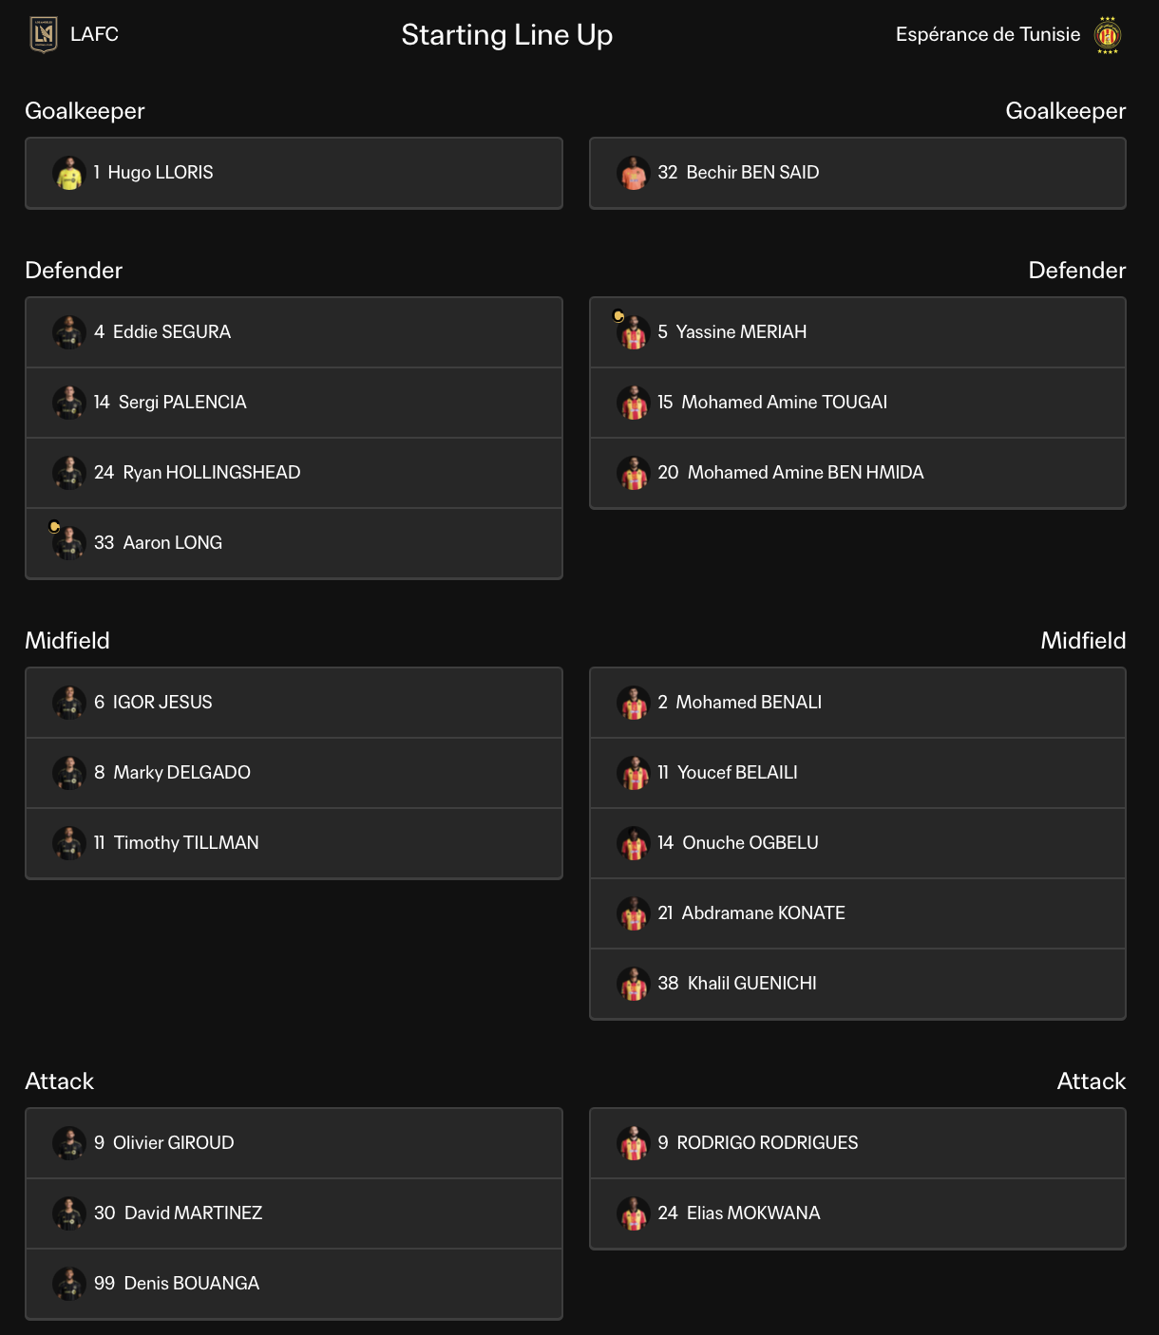The image size is (1159, 1335).
Task: Click Abdramane KONATE row
Action: point(858,913)
